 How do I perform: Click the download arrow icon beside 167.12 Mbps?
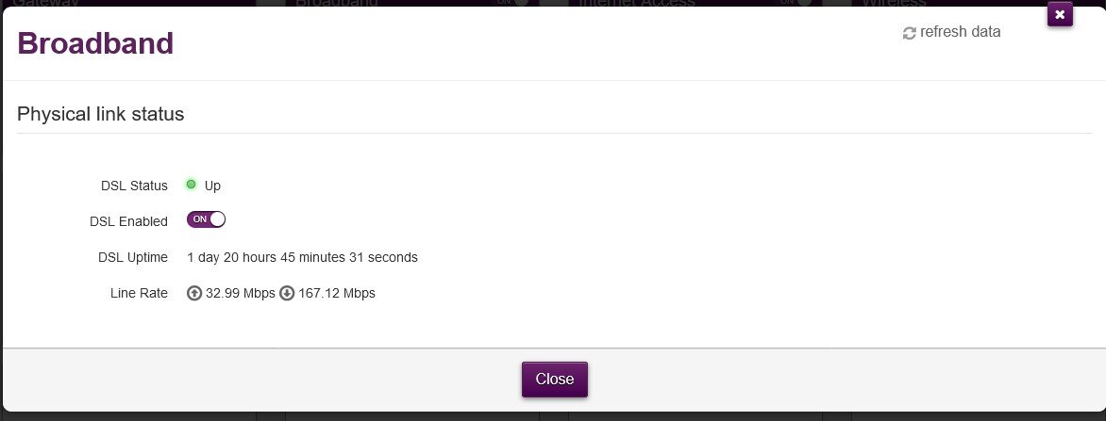click(x=287, y=293)
